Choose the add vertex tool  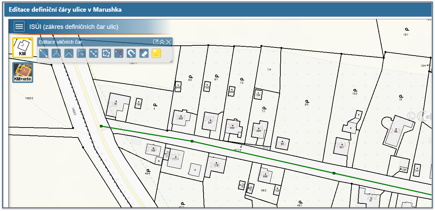(x=56, y=53)
